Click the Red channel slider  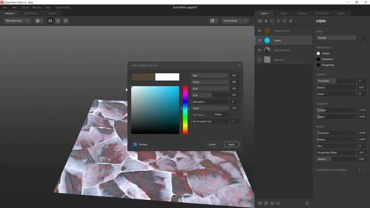[x=210, y=76]
